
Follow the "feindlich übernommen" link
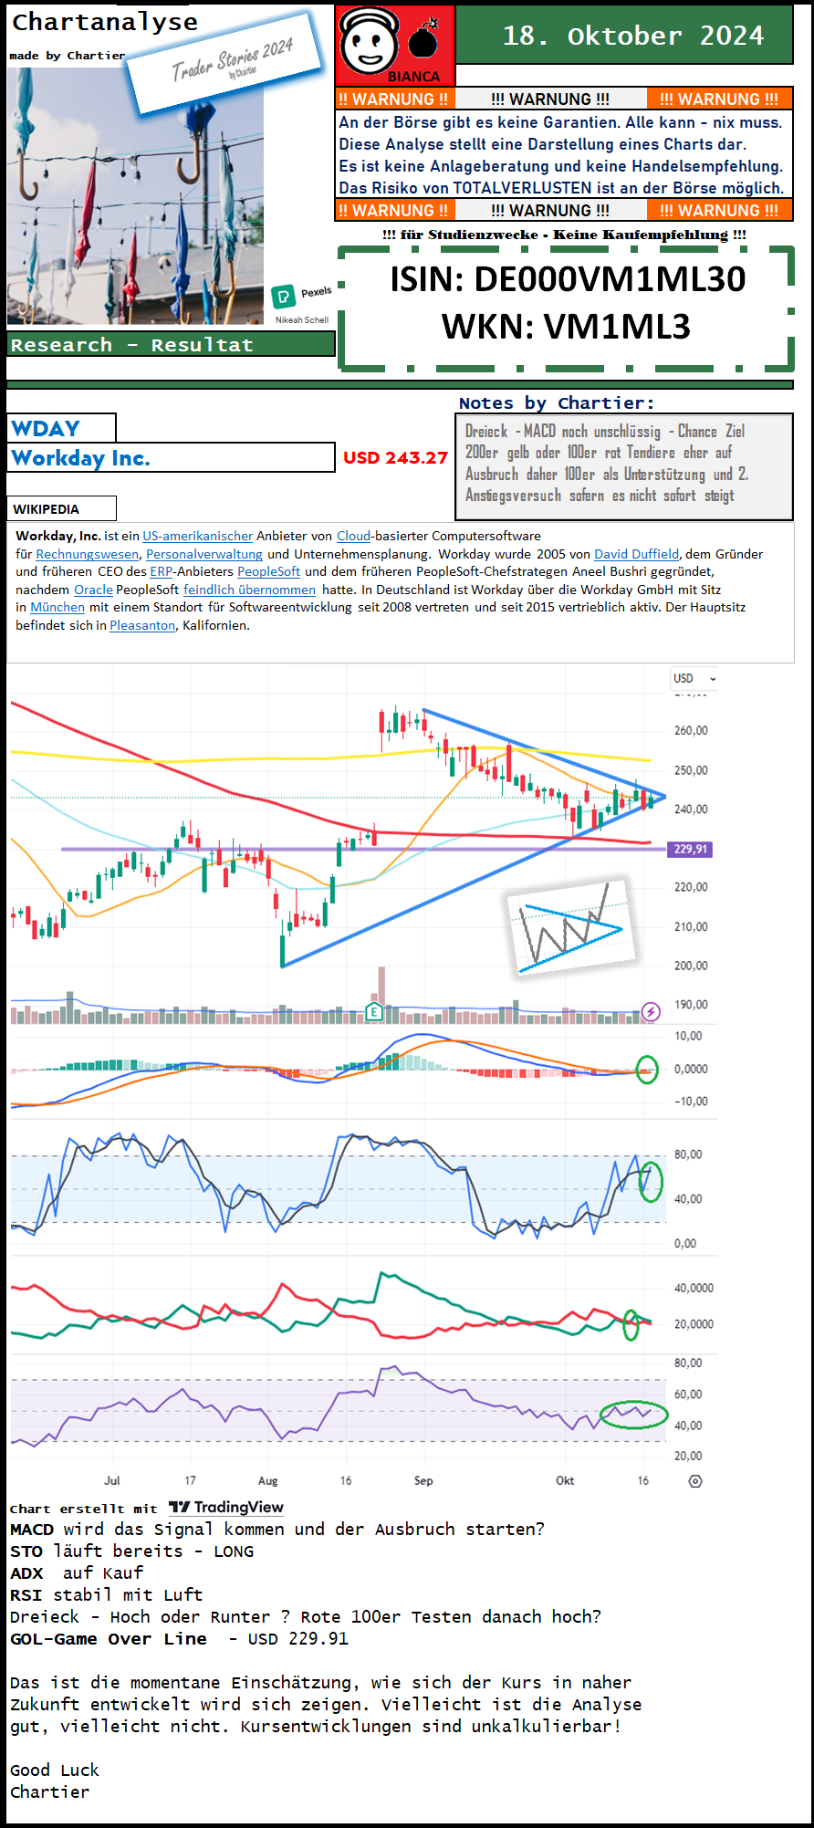249,590
